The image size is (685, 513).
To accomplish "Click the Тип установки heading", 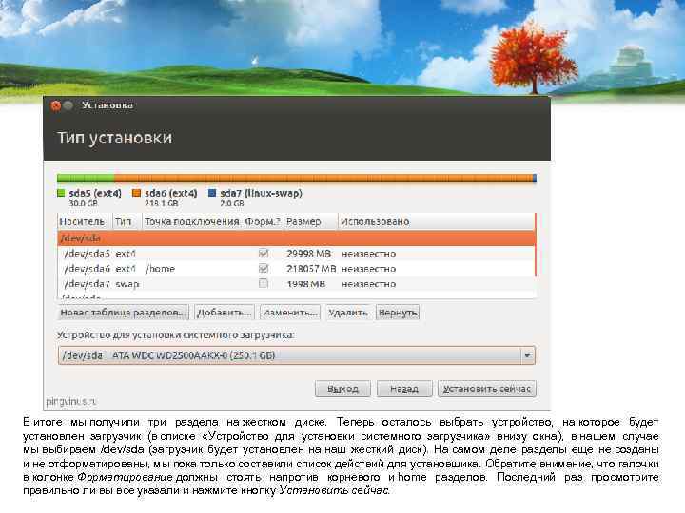I will tap(115, 138).
